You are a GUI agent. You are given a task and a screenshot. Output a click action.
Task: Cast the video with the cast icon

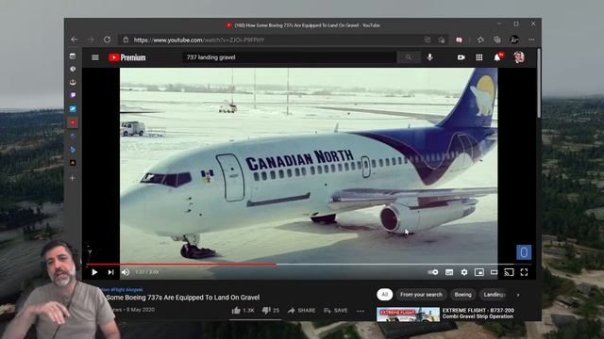509,272
